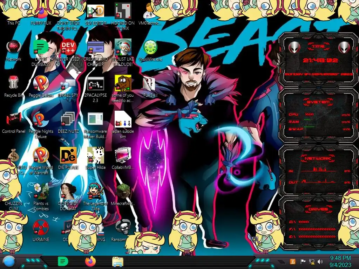Open Minecraft4Fr... grass block icon
The height and width of the screenshot is (269, 359).
click(x=123, y=192)
